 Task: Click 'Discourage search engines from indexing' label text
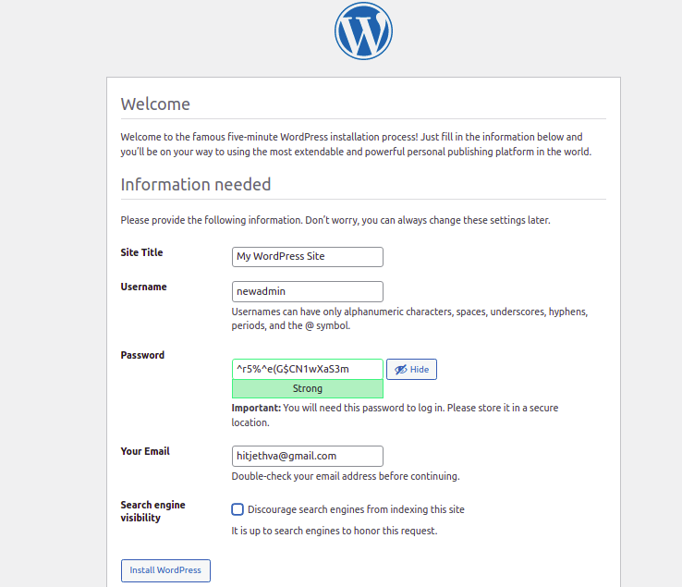[356, 509]
